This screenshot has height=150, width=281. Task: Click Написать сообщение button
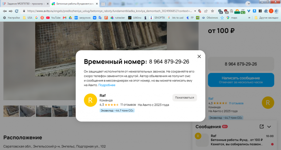(241, 80)
